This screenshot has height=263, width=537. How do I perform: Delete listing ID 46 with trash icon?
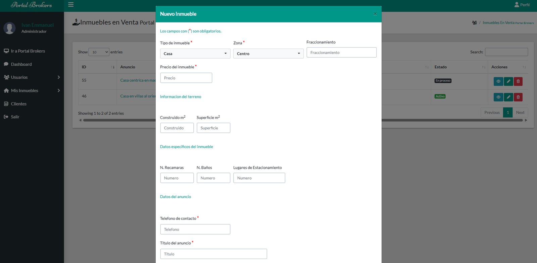pos(518,97)
